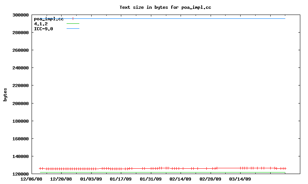Click the 180000 y-axis tick label
308x184 pixels.
[x=20, y=121]
